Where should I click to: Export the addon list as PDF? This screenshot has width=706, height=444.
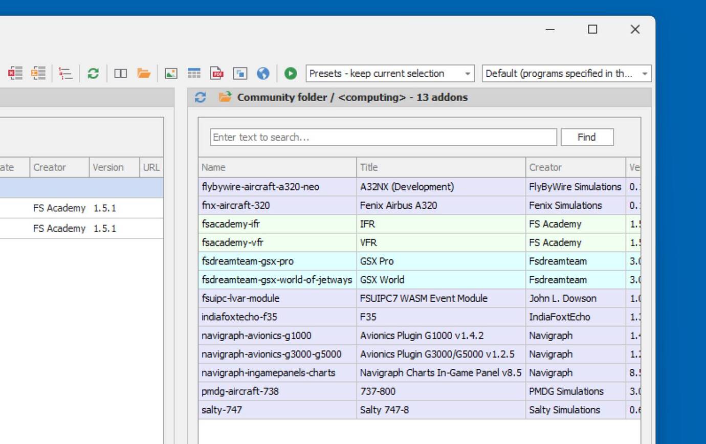(215, 73)
